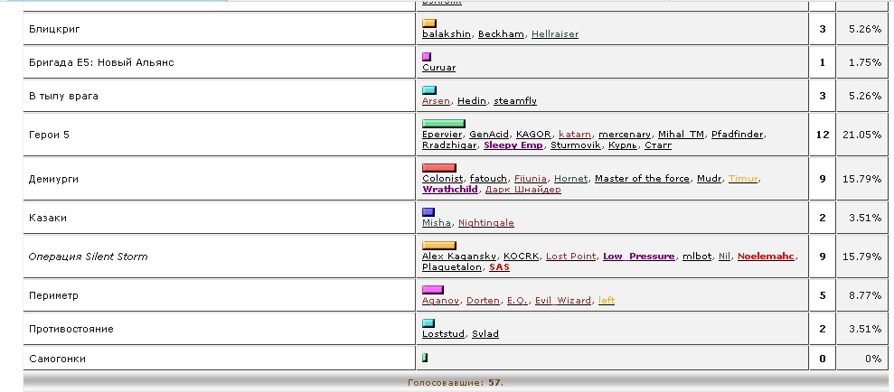Screen dimensions: 894x392
Task: Open Rradzhigar profile link
Action: click(x=448, y=145)
